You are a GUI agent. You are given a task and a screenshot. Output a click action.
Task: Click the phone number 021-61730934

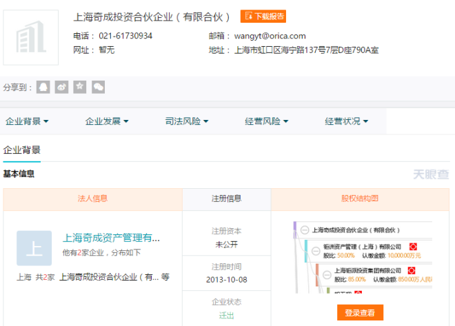pos(125,36)
